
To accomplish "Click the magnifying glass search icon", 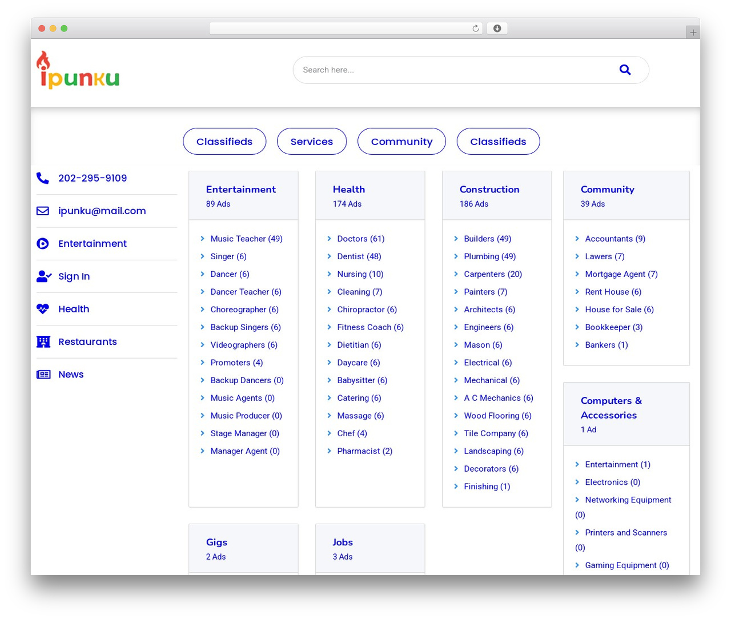I will 625,70.
